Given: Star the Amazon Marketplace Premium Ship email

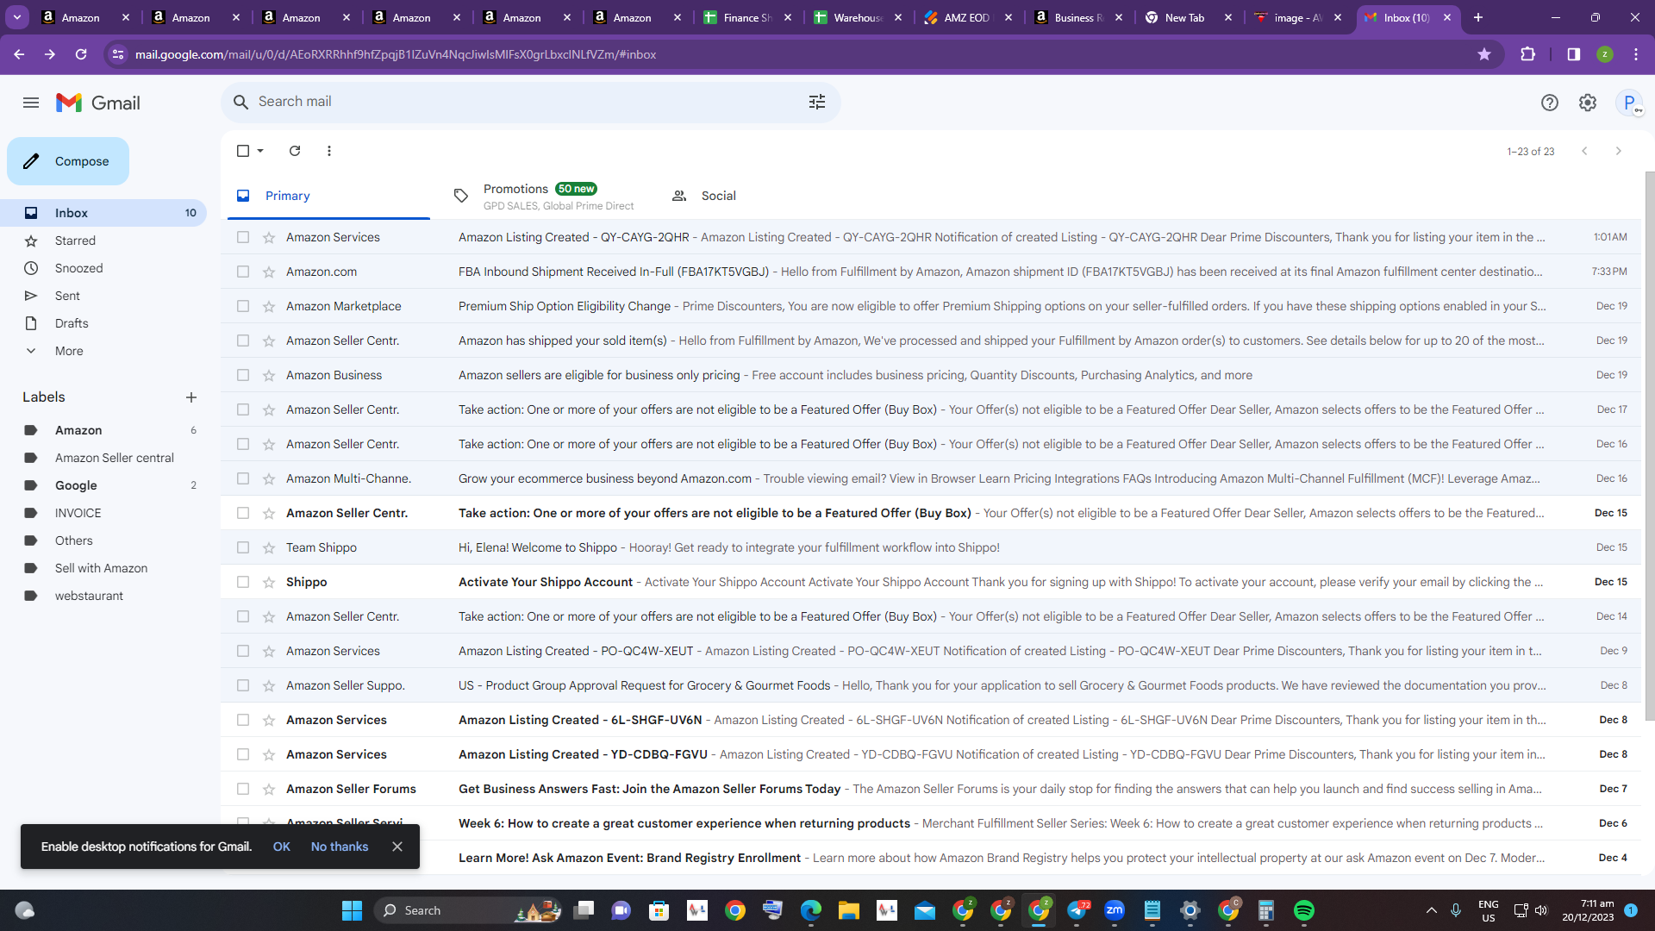Looking at the screenshot, I should tap(269, 306).
